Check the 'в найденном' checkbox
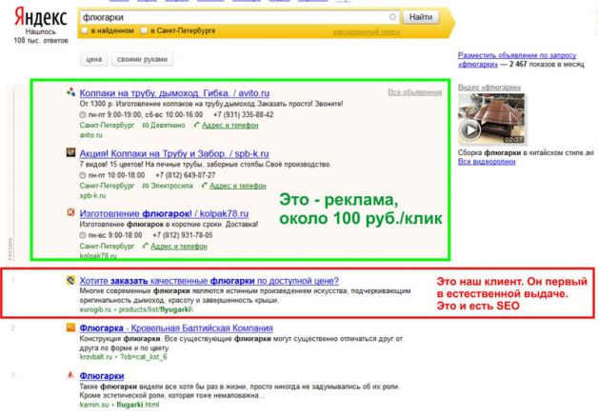598x417 pixels. click(x=85, y=30)
